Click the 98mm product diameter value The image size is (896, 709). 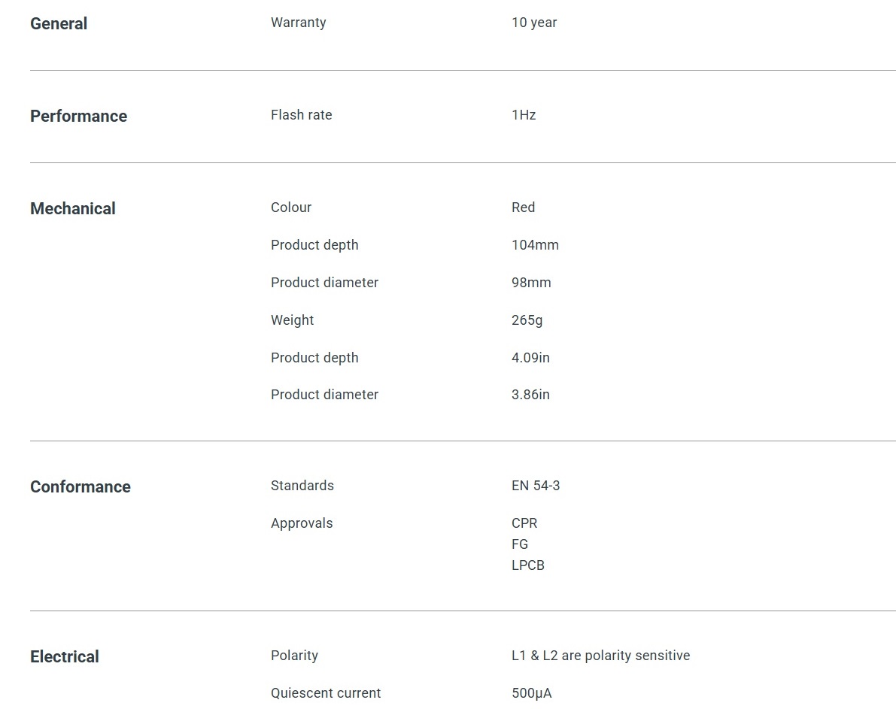[x=531, y=283]
